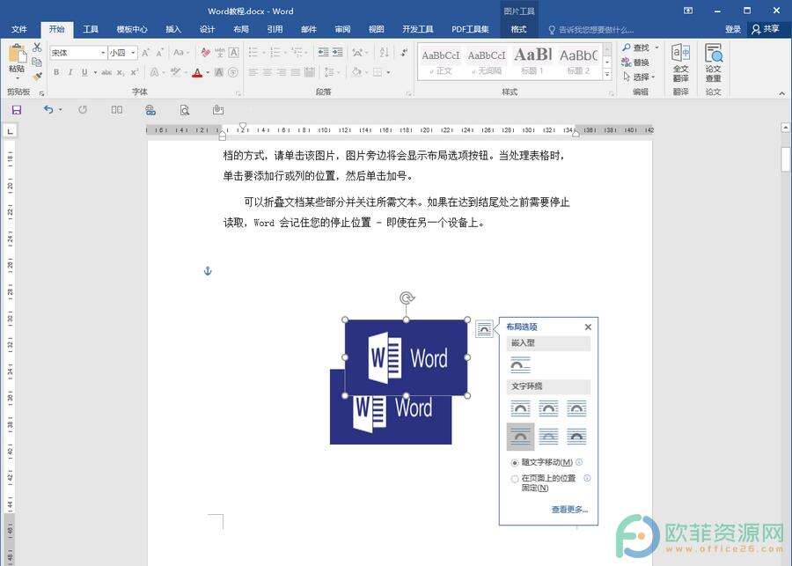Click the 查看更多 link in layout options
The height and width of the screenshot is (566, 792).
click(x=569, y=510)
